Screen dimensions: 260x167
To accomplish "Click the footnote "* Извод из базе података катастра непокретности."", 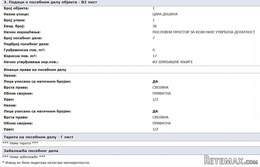I will (46, 163).
